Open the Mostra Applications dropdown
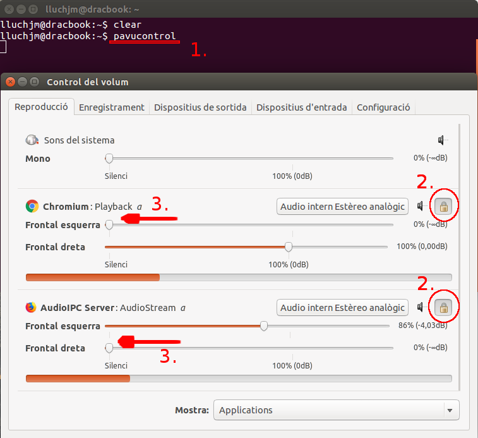Viewport: 478px width, 438px height. (x=336, y=410)
